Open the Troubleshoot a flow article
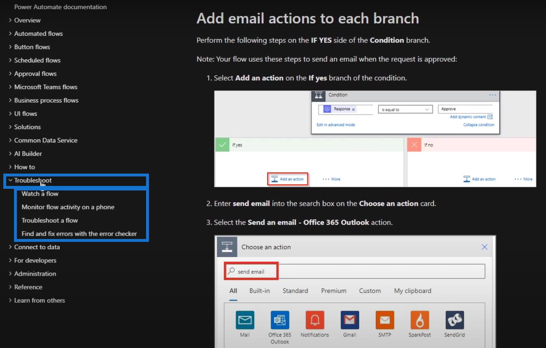This screenshot has width=546, height=348. pos(50,220)
